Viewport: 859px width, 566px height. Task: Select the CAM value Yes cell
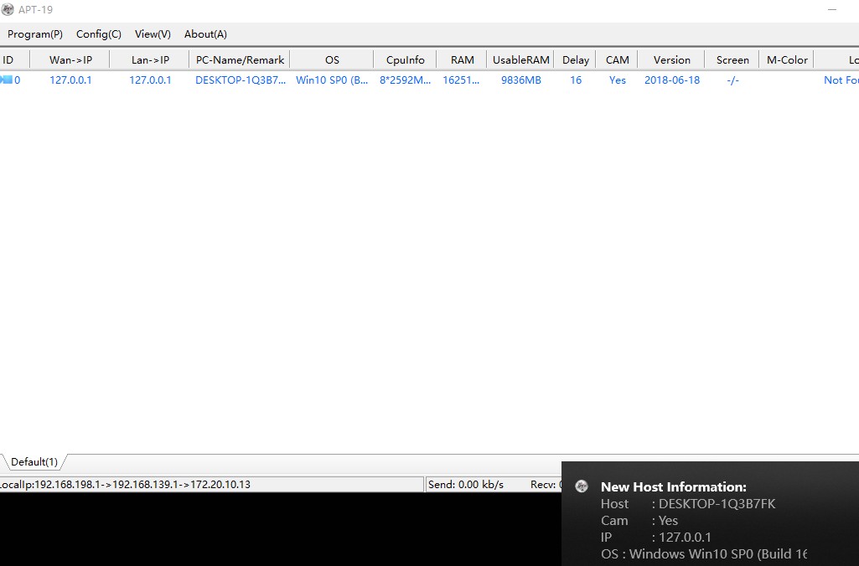point(618,80)
